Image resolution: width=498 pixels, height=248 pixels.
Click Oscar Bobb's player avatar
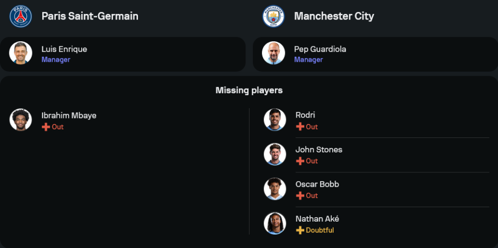click(x=275, y=189)
